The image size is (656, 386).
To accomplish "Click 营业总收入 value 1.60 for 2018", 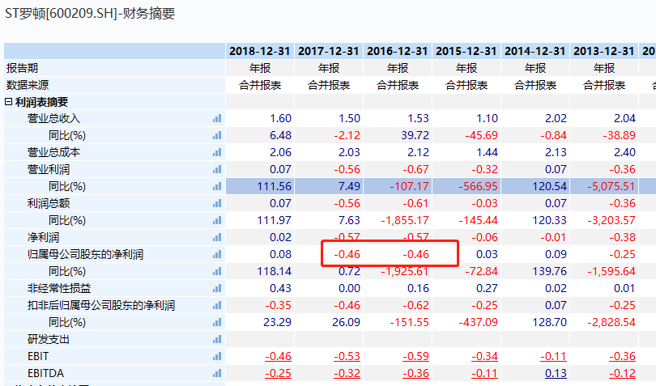I will pos(281,118).
